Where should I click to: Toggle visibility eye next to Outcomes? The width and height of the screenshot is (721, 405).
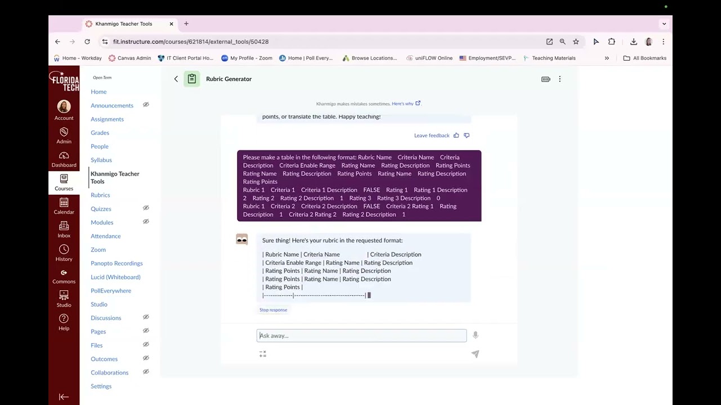click(x=146, y=358)
